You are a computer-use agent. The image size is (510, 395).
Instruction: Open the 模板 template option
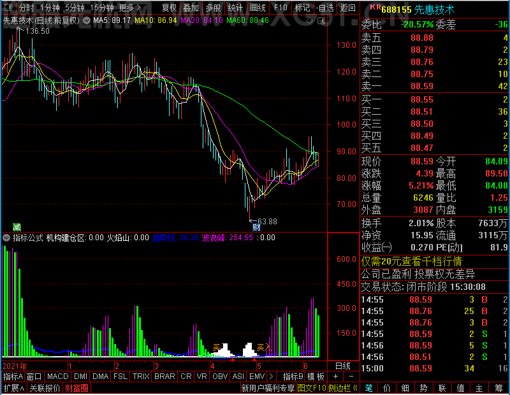coord(316,377)
